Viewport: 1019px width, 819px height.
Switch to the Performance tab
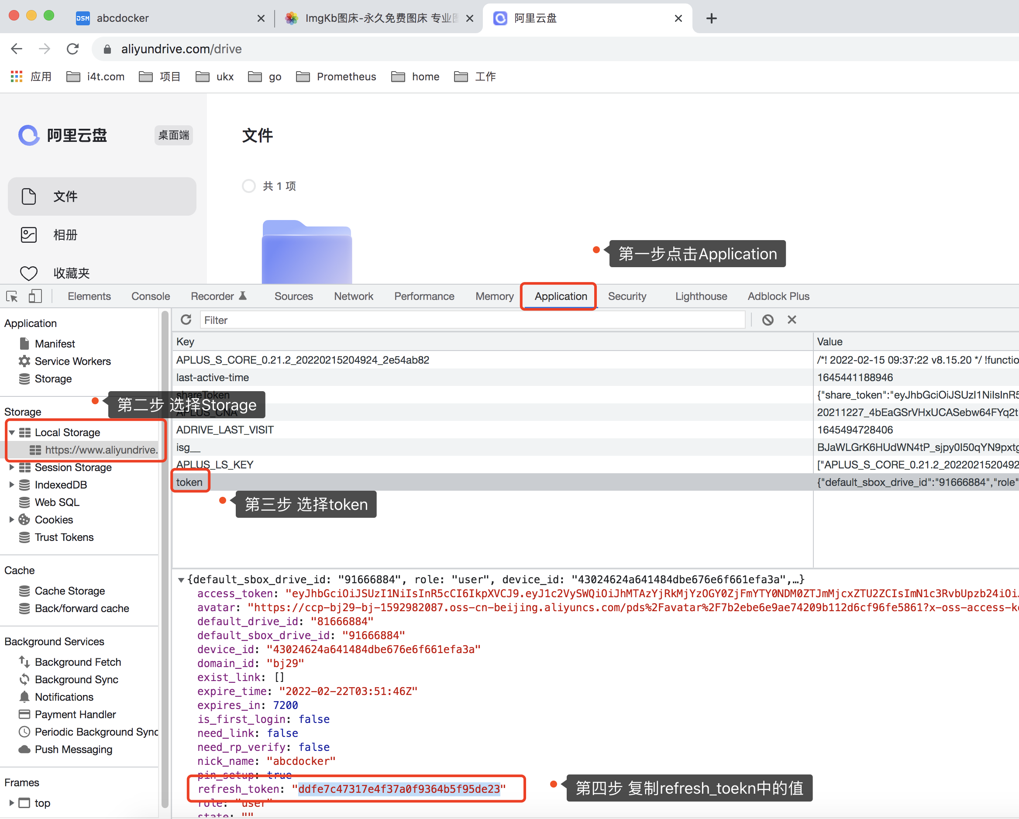pos(424,296)
